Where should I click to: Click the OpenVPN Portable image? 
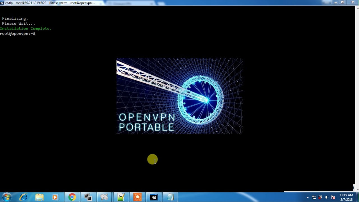pos(179,96)
